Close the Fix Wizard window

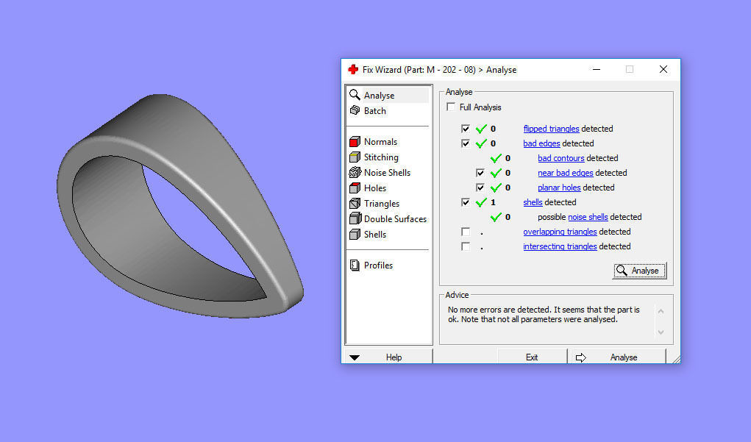coord(663,69)
